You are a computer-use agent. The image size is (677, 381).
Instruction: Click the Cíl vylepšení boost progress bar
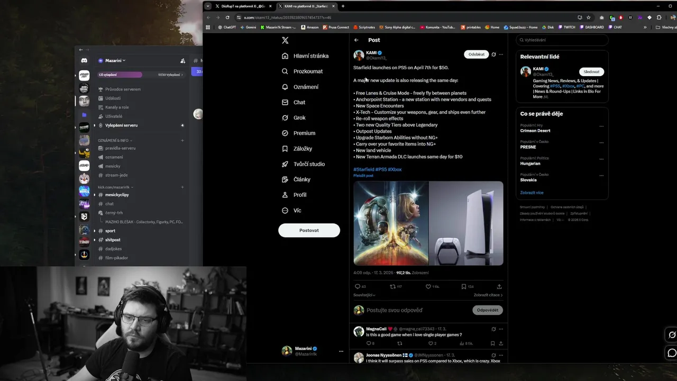pos(140,75)
